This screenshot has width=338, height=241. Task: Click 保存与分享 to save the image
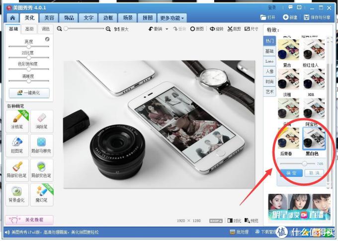[317, 17]
